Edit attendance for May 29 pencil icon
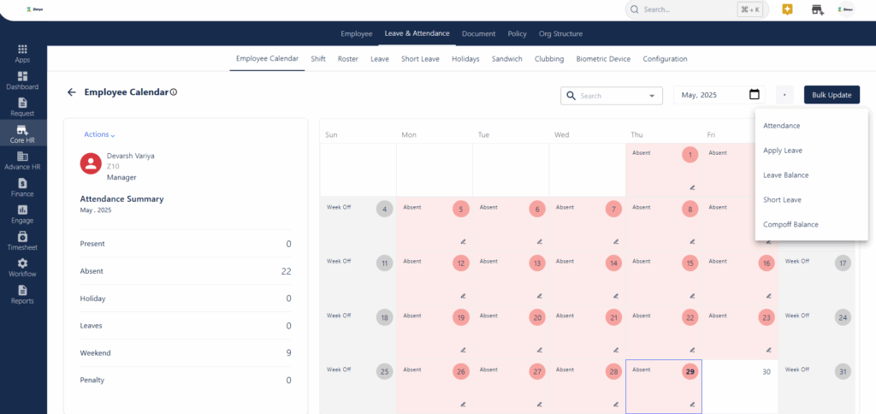Screen dimensions: 876x414 [692, 404]
